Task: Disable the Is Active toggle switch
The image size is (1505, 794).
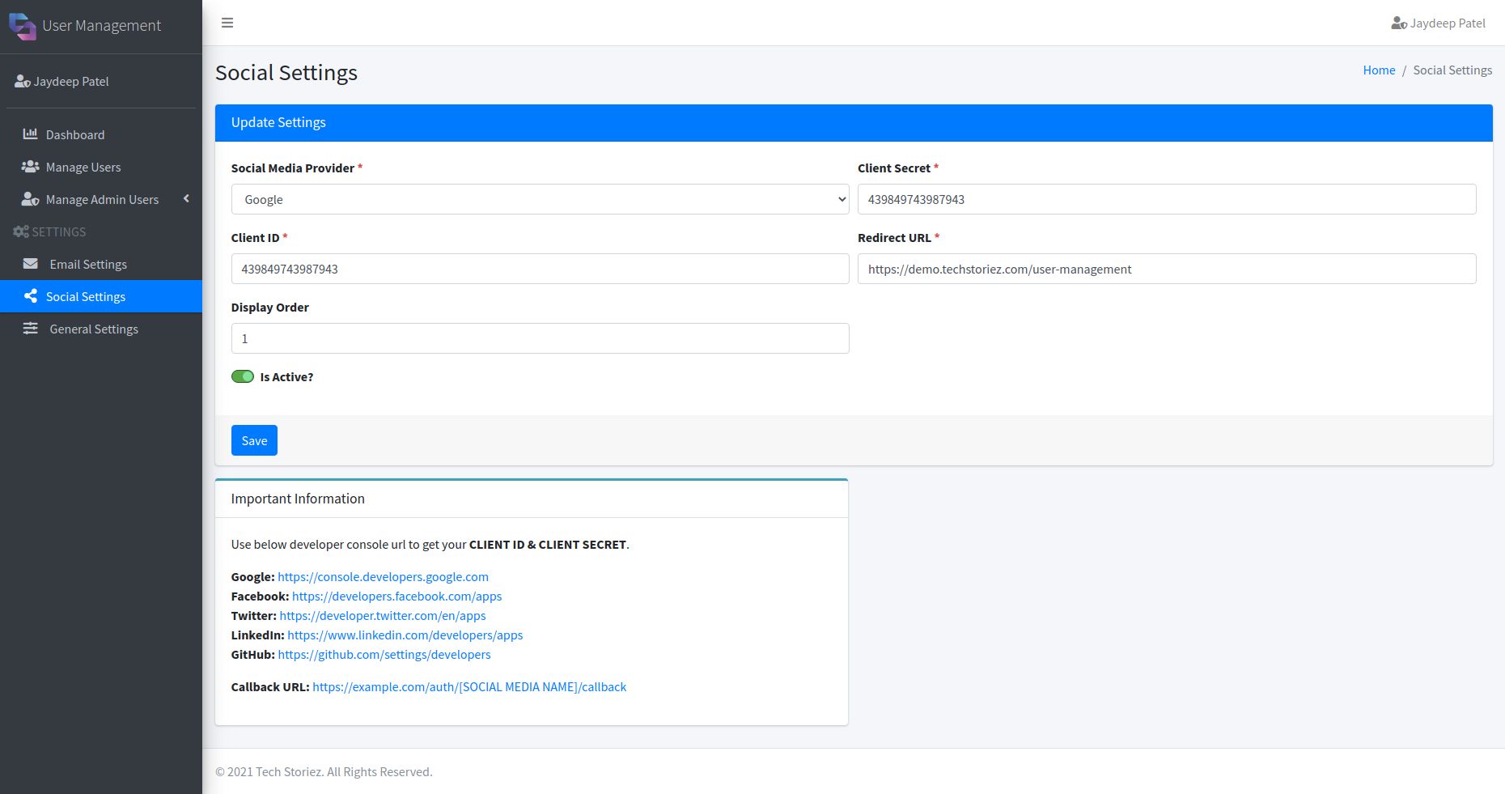Action: [x=243, y=376]
